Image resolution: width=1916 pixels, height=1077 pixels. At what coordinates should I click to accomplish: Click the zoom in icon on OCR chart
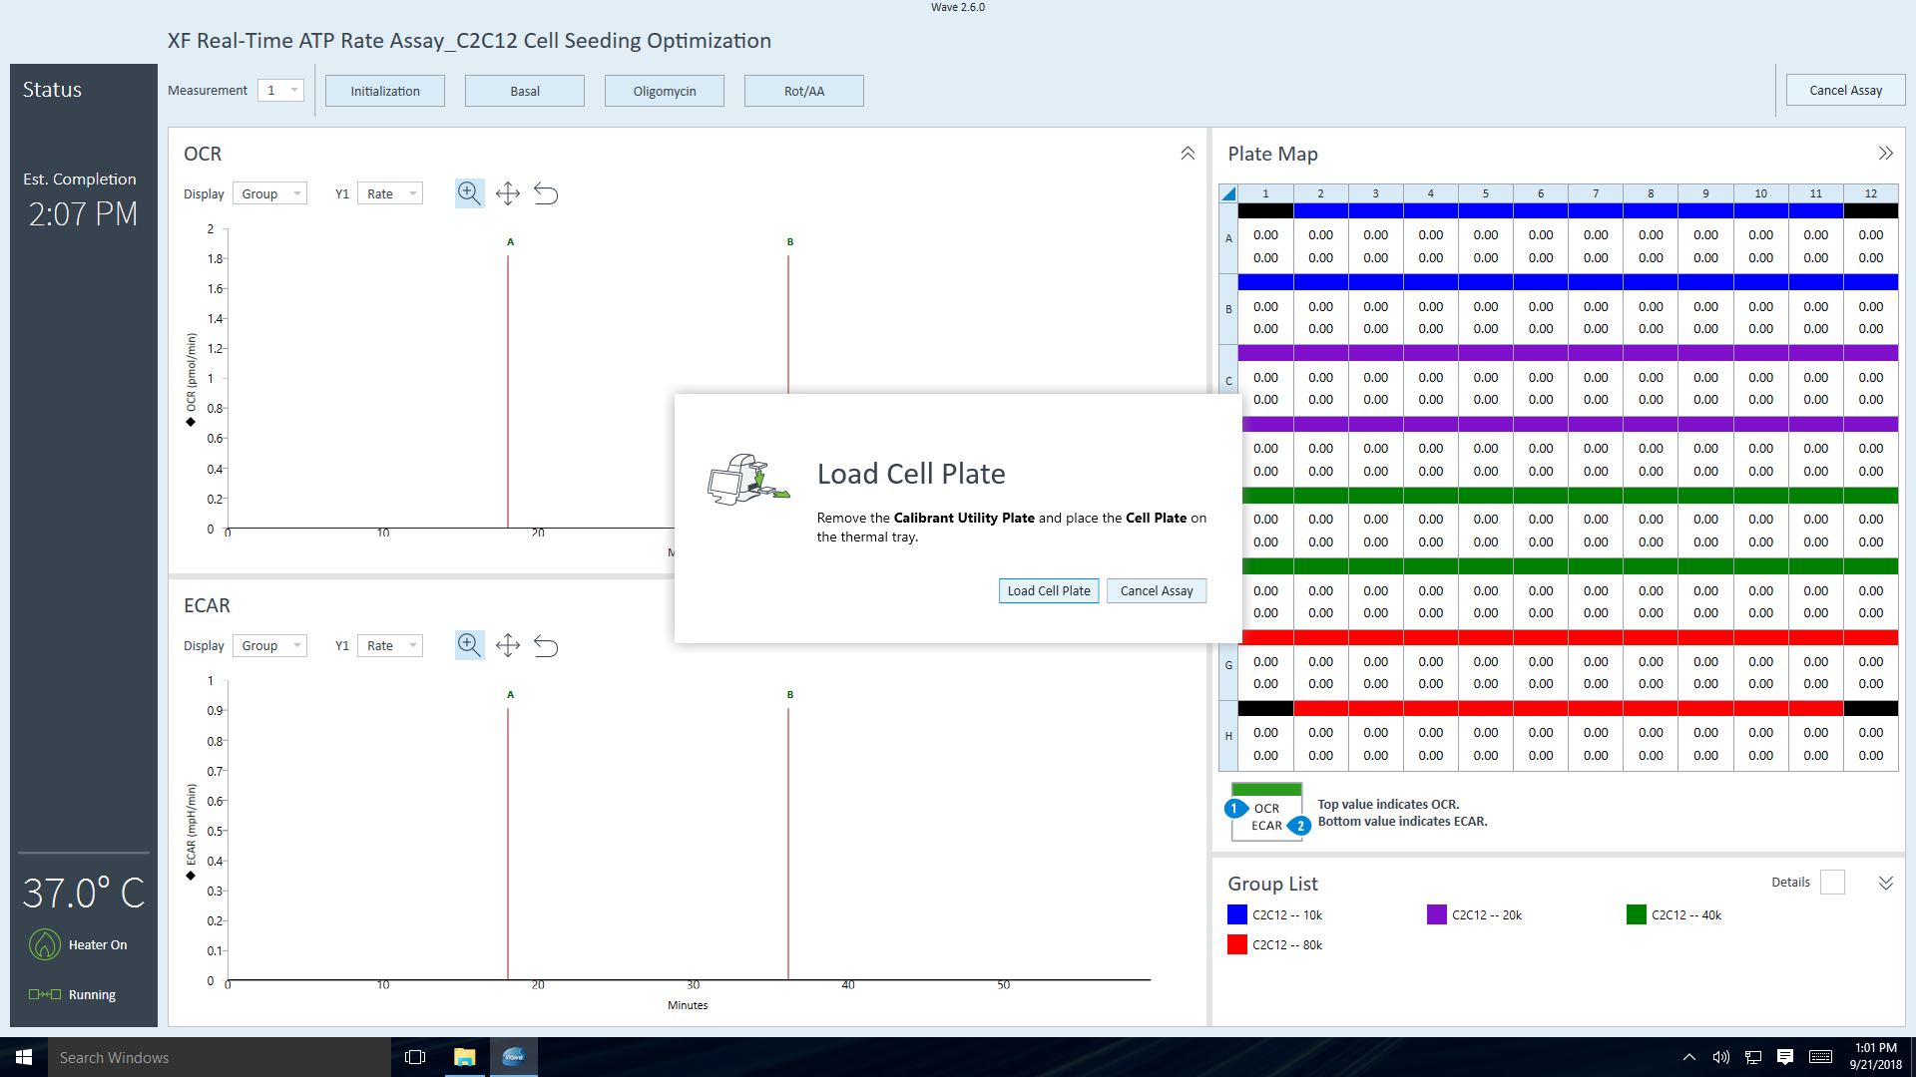point(467,193)
